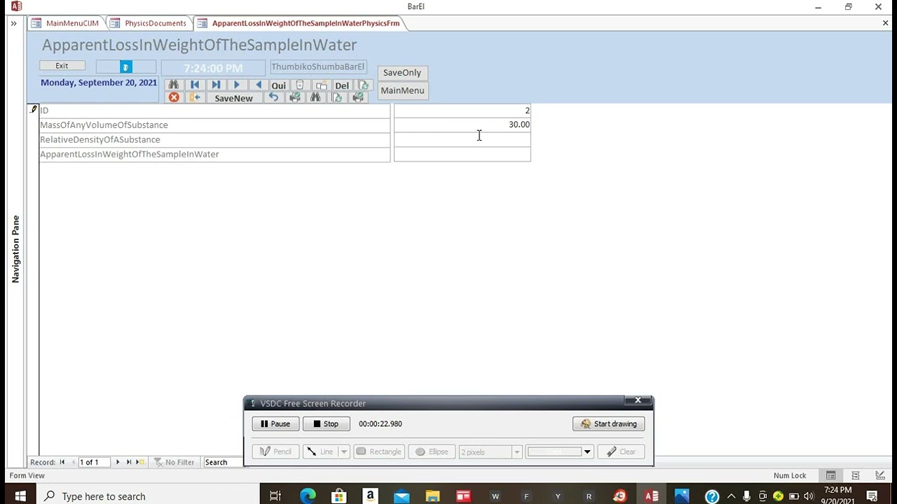
Task: Click the small blue icon button beside Exit
Action: point(126,67)
